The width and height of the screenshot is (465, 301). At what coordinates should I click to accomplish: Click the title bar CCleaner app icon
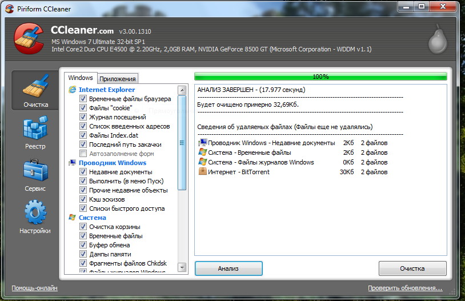pos(10,9)
